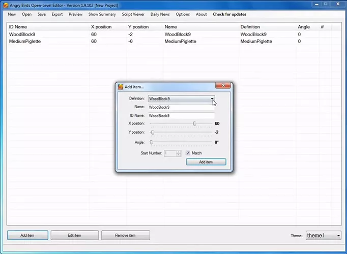Click the Y position slider thumb
The height and width of the screenshot is (254, 347).
pyautogui.click(x=153, y=132)
